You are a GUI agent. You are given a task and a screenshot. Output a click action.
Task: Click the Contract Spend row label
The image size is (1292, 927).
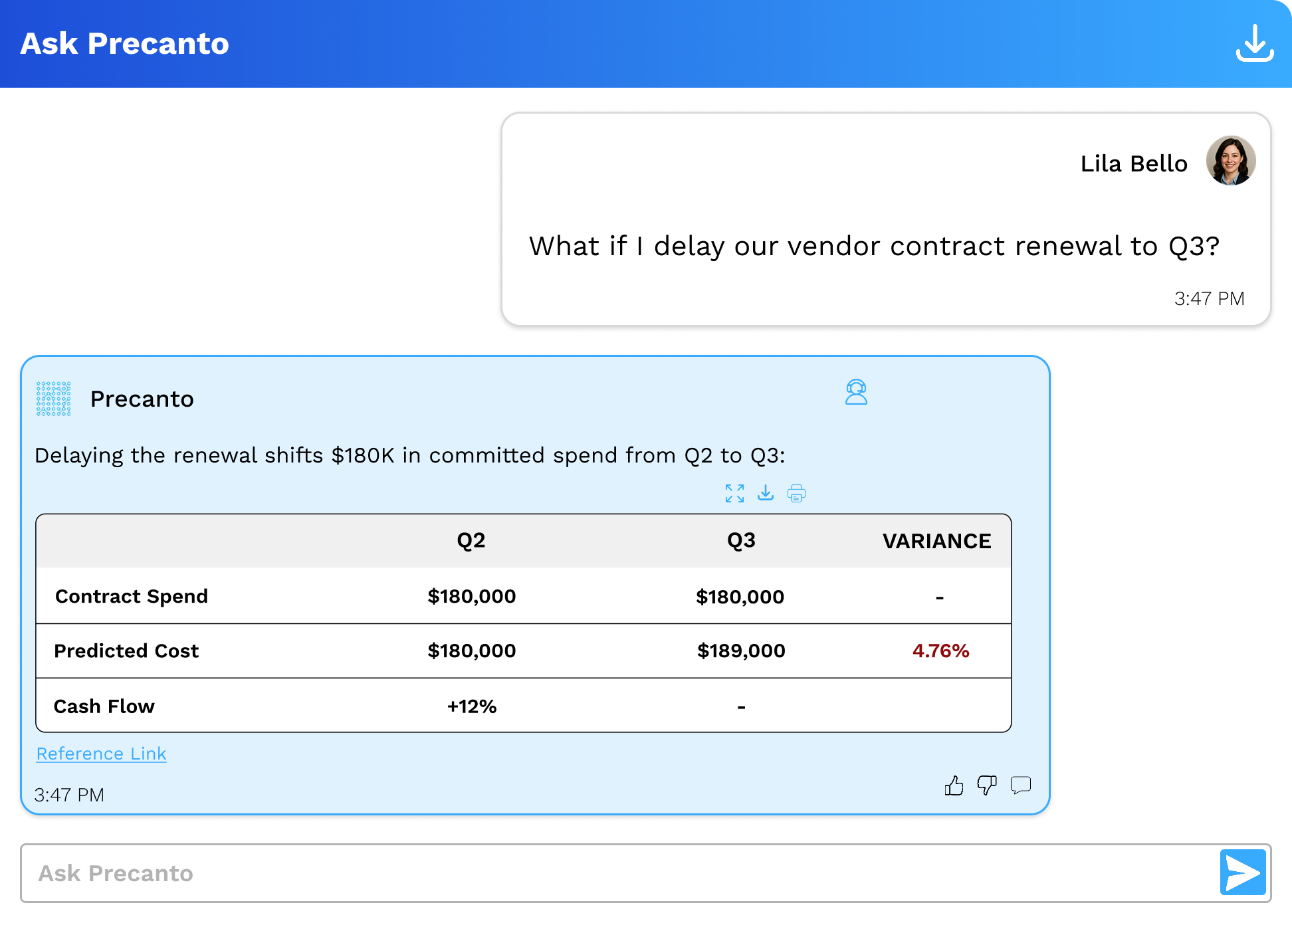tap(131, 596)
